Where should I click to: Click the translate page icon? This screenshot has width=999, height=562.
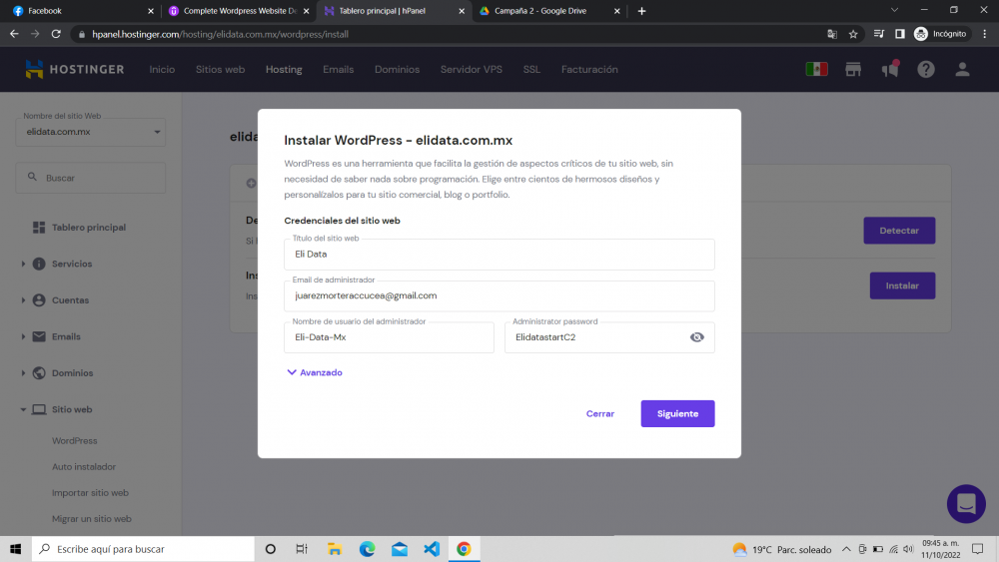pyautogui.click(x=832, y=34)
